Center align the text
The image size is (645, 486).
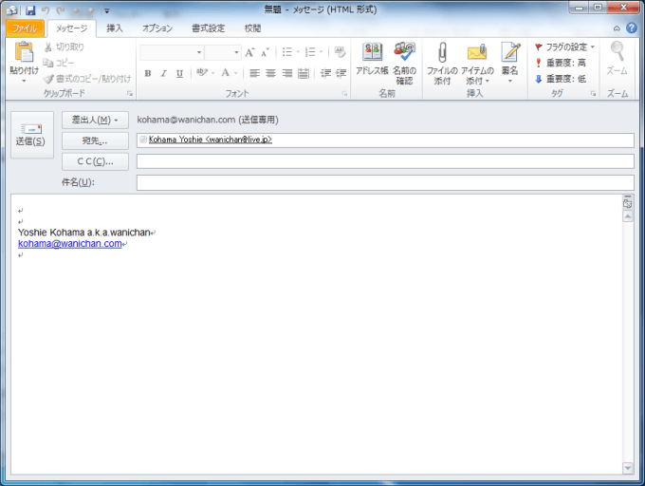[270, 73]
